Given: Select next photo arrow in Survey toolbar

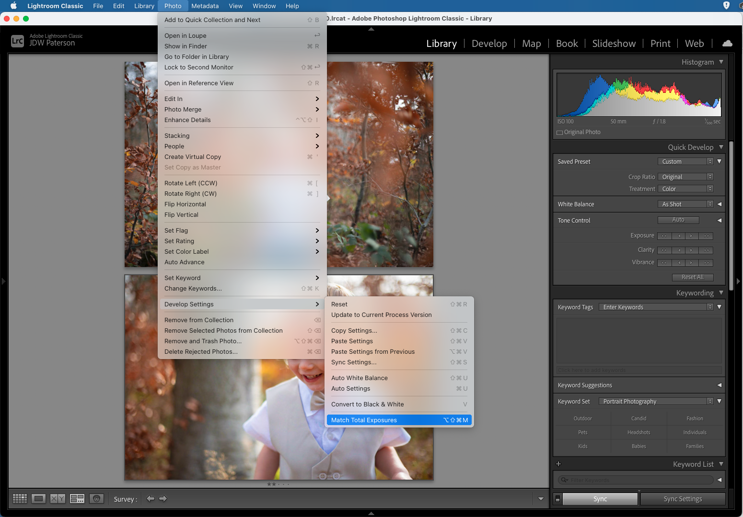Looking at the screenshot, I should pyautogui.click(x=163, y=499).
